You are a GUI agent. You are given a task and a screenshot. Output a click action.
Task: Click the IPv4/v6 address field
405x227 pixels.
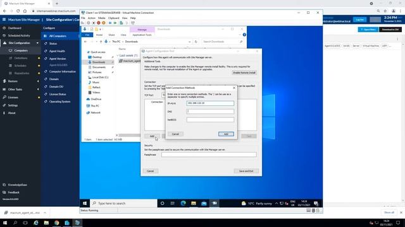210,103
